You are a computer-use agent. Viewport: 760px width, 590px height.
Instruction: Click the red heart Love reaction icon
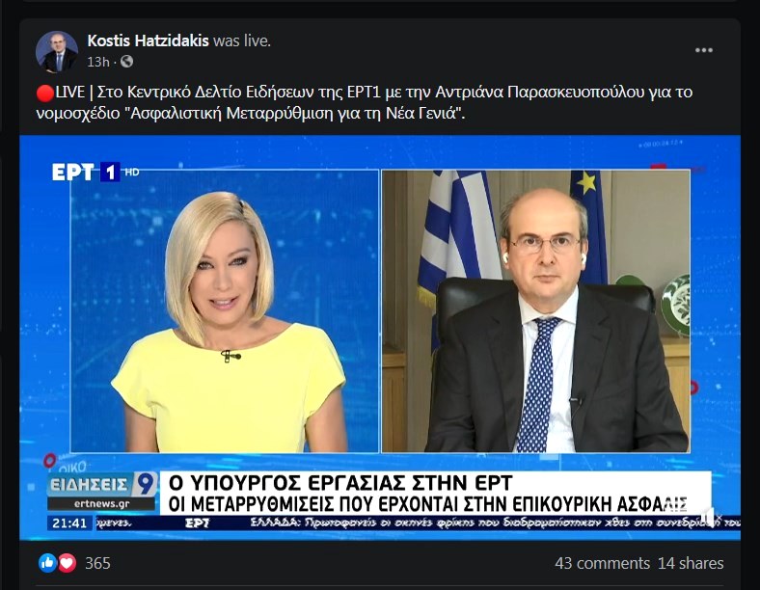68,563
